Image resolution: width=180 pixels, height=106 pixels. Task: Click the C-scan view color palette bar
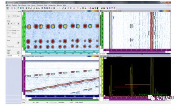(93, 11)
